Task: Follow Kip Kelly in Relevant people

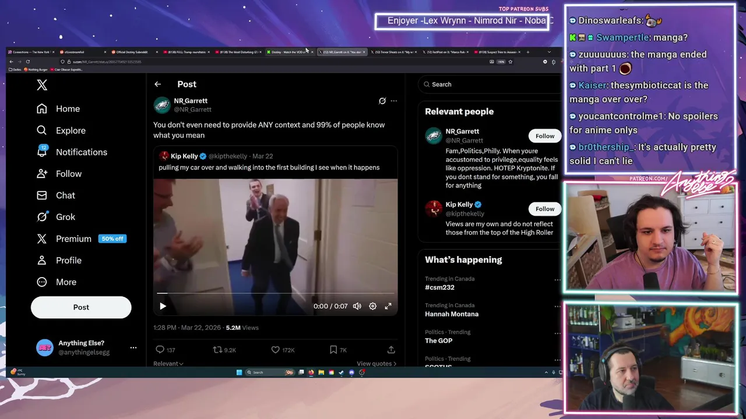Action: pos(545,208)
